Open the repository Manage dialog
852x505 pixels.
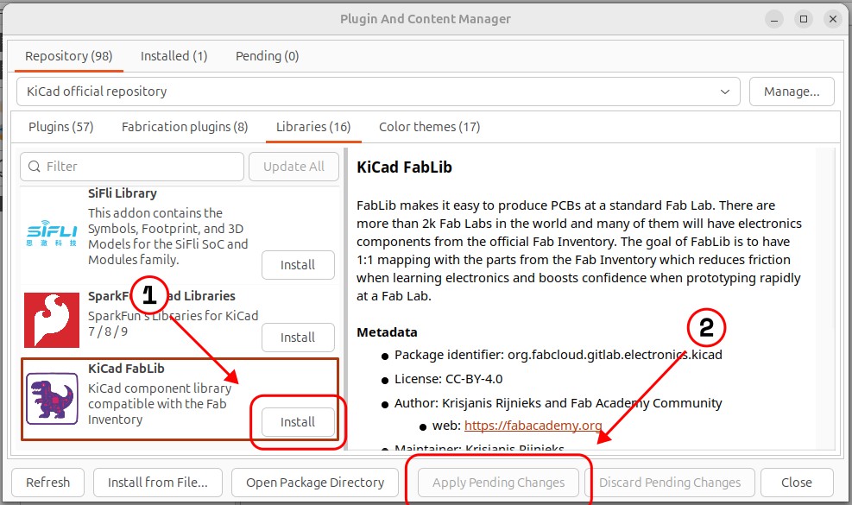(x=791, y=91)
